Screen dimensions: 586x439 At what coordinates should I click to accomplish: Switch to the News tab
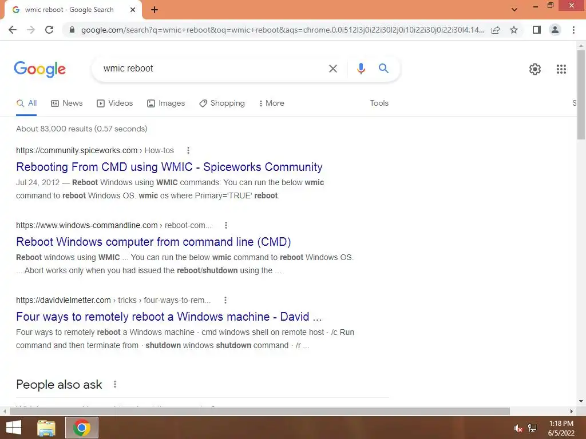(x=67, y=103)
